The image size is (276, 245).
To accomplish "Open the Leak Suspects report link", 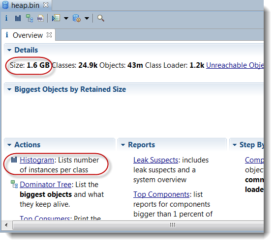I will [156, 160].
